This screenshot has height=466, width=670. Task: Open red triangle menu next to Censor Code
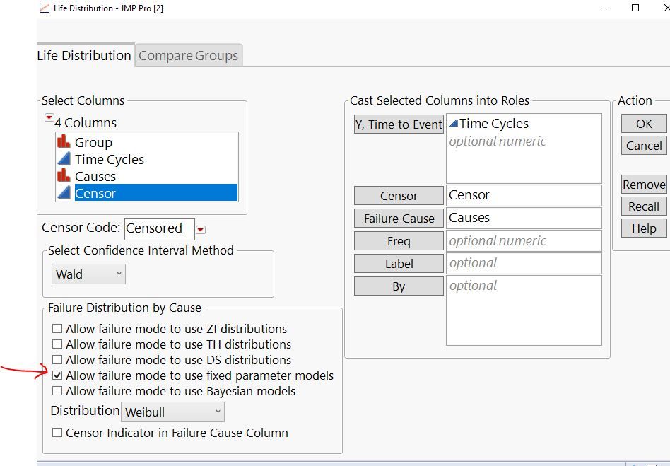point(201,229)
